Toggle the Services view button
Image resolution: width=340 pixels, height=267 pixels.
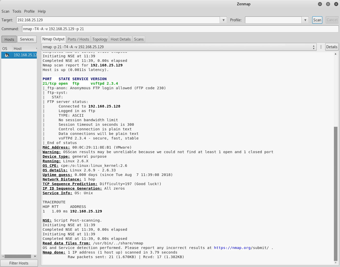pyautogui.click(x=27, y=39)
